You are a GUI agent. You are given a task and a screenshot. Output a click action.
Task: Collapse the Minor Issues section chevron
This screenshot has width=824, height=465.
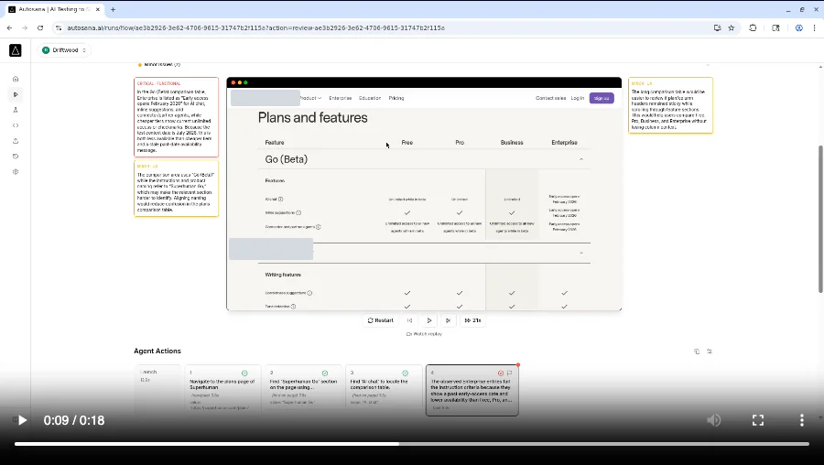(708, 65)
